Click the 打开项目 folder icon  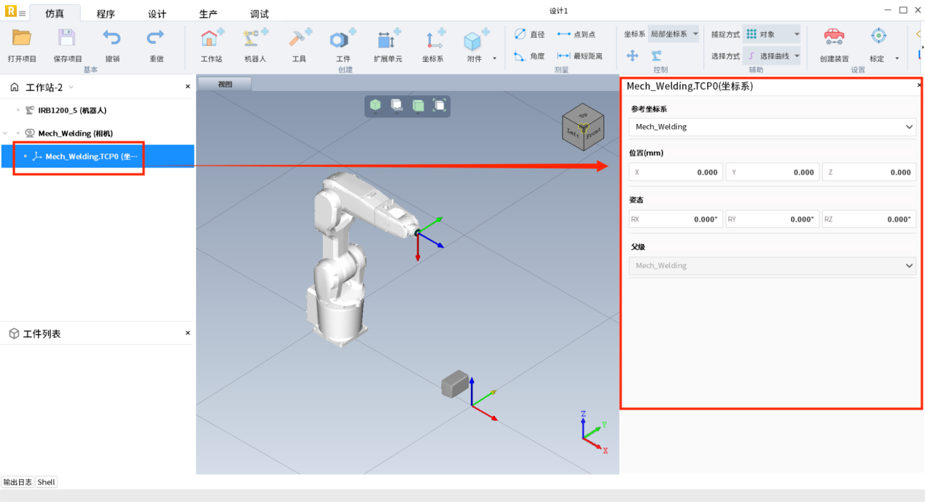pyautogui.click(x=22, y=39)
